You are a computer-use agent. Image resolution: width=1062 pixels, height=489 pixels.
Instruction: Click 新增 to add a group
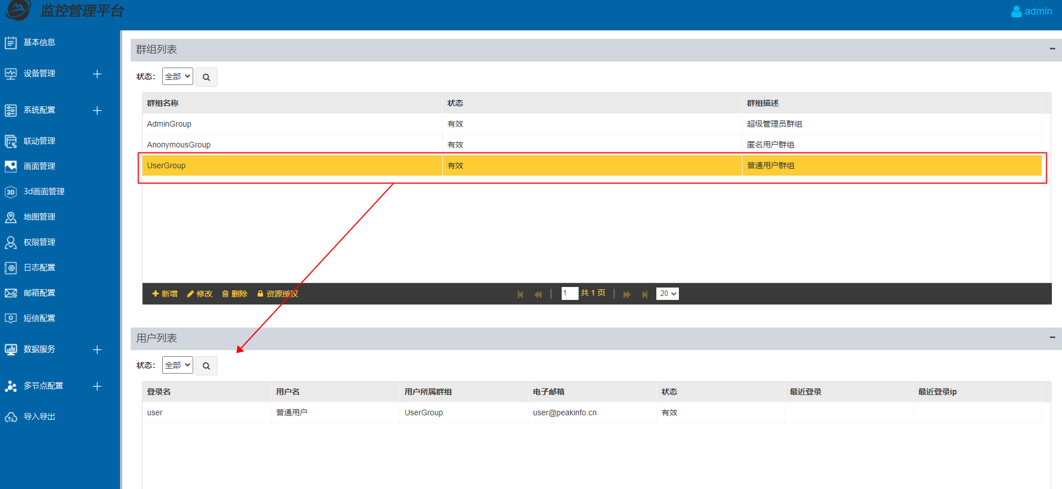click(165, 294)
